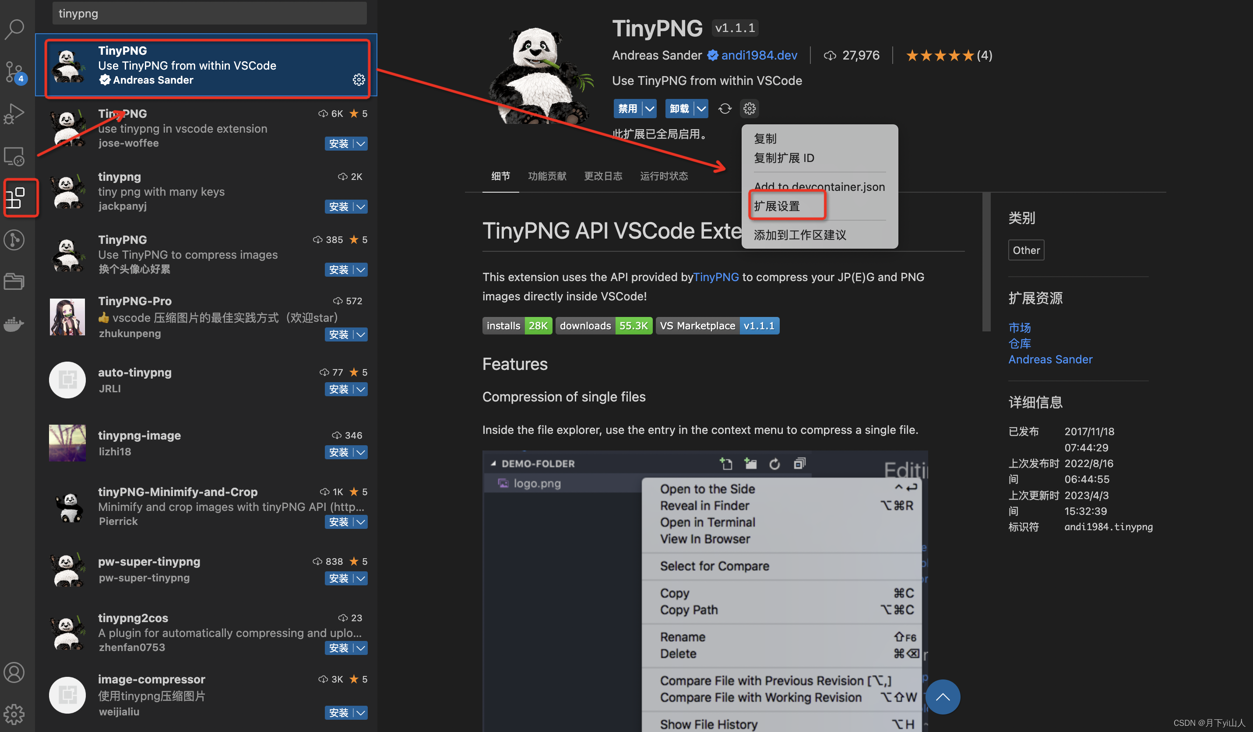1253x732 pixels.
Task: Open andi1984.dev publisher link
Action: pyautogui.click(x=759, y=55)
